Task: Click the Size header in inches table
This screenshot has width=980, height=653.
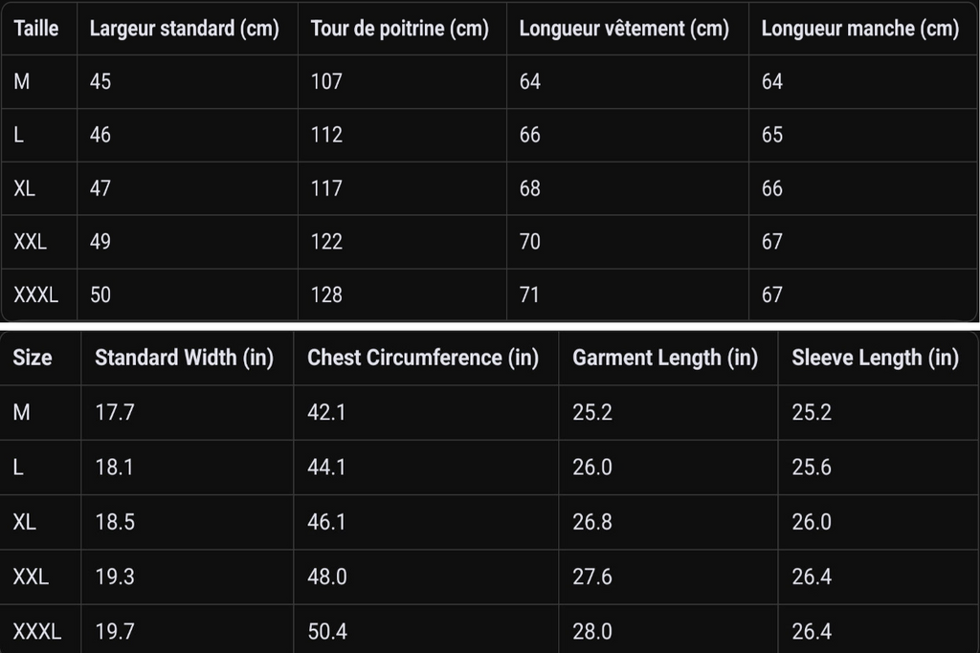Action: click(33, 358)
